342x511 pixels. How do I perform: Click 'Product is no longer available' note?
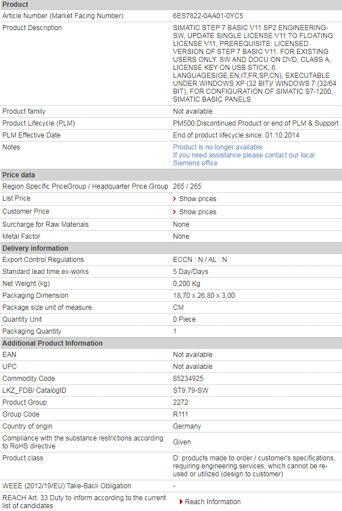pos(218,147)
